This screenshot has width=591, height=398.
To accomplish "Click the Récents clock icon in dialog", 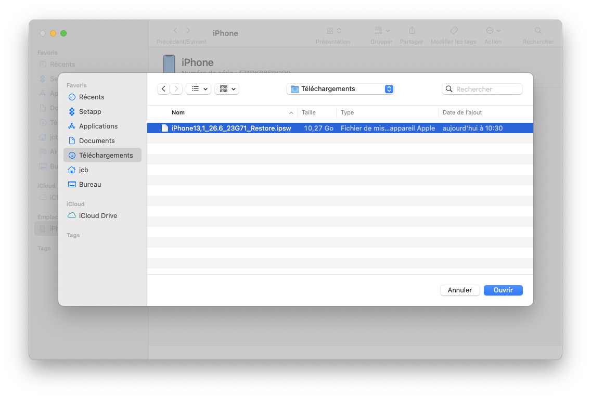I will (x=72, y=97).
